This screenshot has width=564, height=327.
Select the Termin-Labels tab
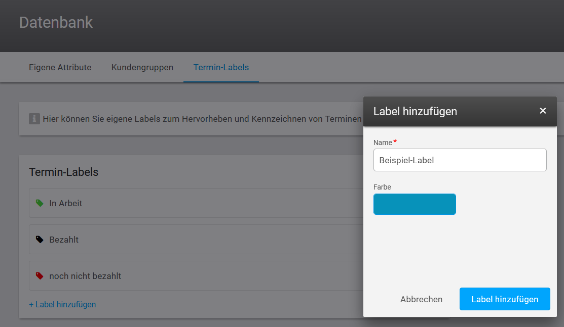221,67
